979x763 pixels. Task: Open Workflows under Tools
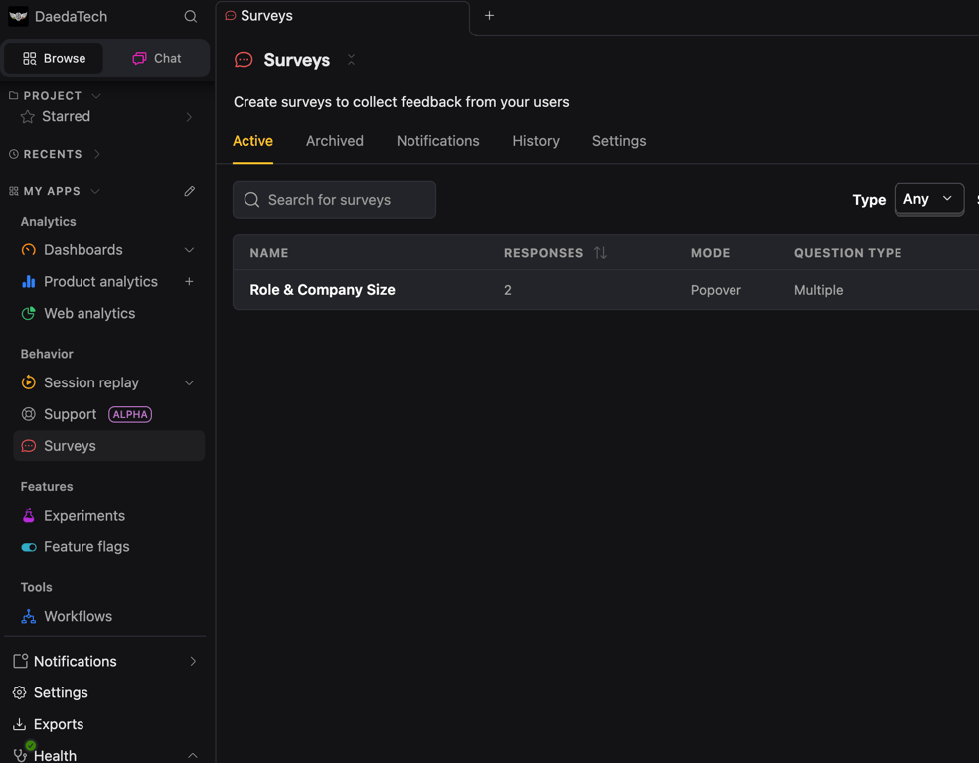click(x=78, y=616)
